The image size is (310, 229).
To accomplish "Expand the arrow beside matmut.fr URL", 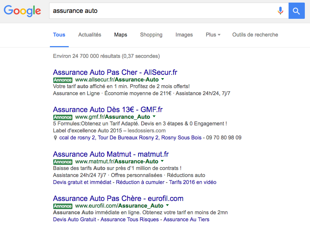I will [162, 161].
